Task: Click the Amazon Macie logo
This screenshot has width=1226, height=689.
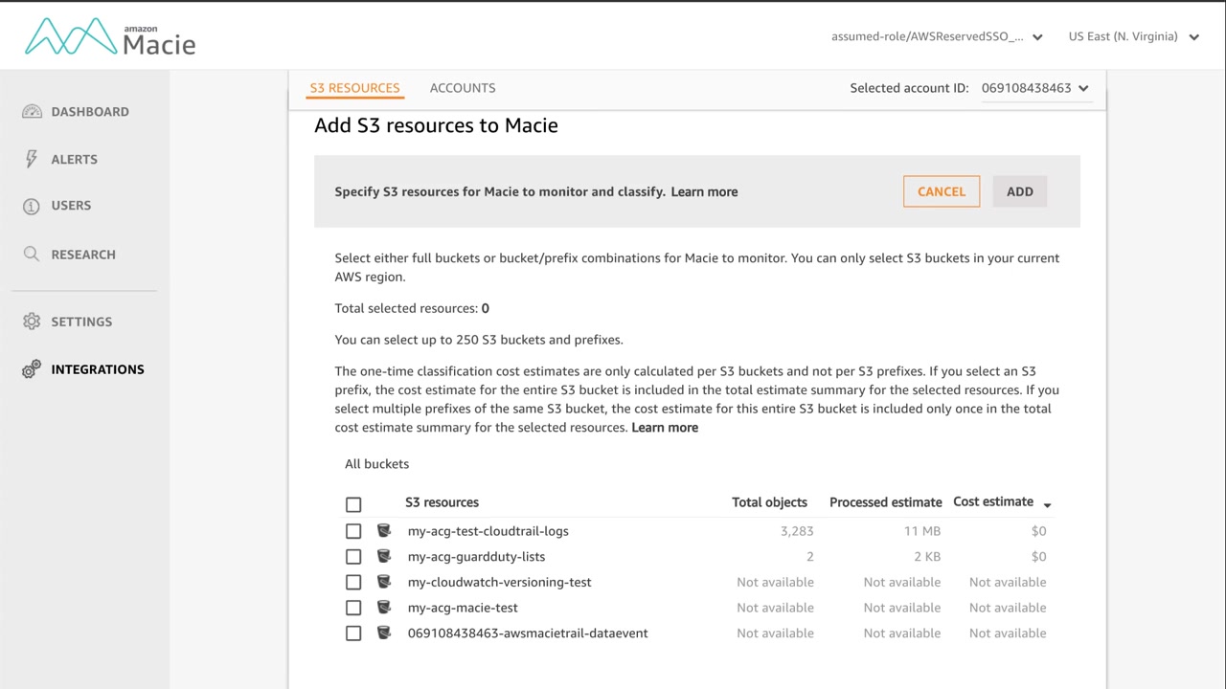Action: pos(110,37)
